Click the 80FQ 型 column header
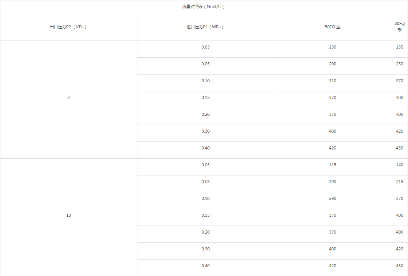 click(399, 27)
